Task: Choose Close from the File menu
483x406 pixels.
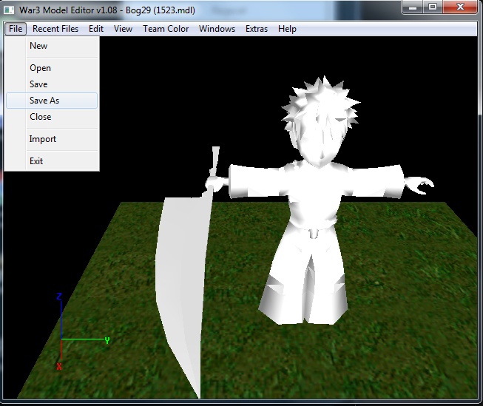Action: 52,117
